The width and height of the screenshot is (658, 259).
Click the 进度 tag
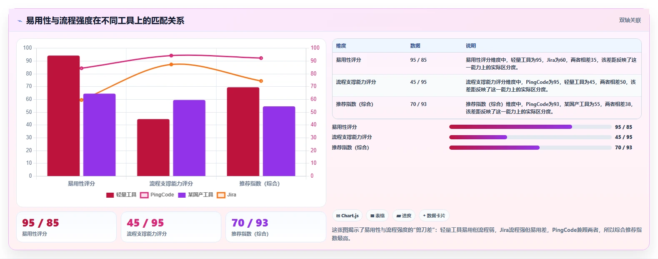(404, 216)
